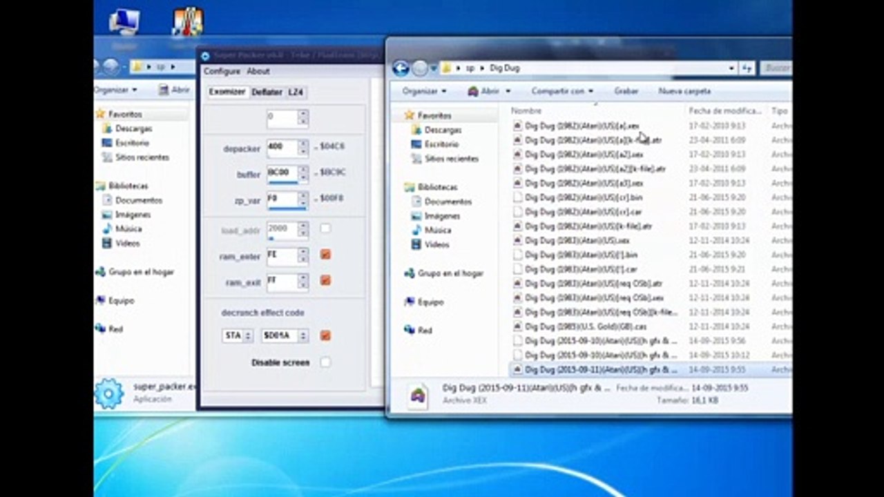The height and width of the screenshot is (497, 884).
Task: Switch to the Deflater tab
Action: click(267, 92)
